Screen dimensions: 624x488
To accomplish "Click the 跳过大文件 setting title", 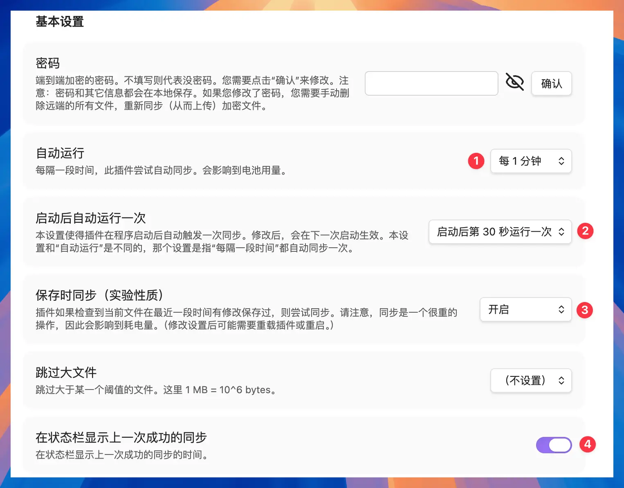I will 66,372.
